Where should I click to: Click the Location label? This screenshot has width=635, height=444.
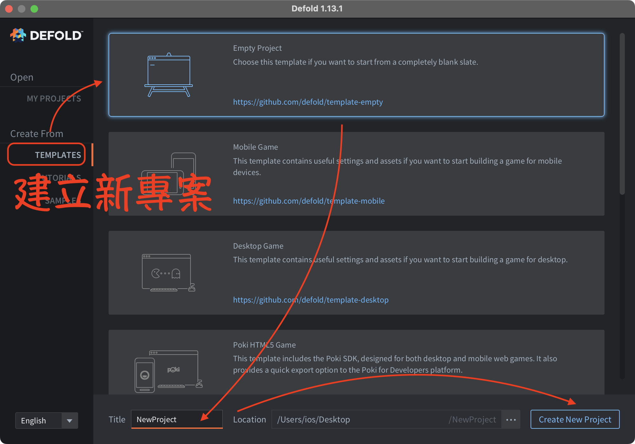pos(250,419)
